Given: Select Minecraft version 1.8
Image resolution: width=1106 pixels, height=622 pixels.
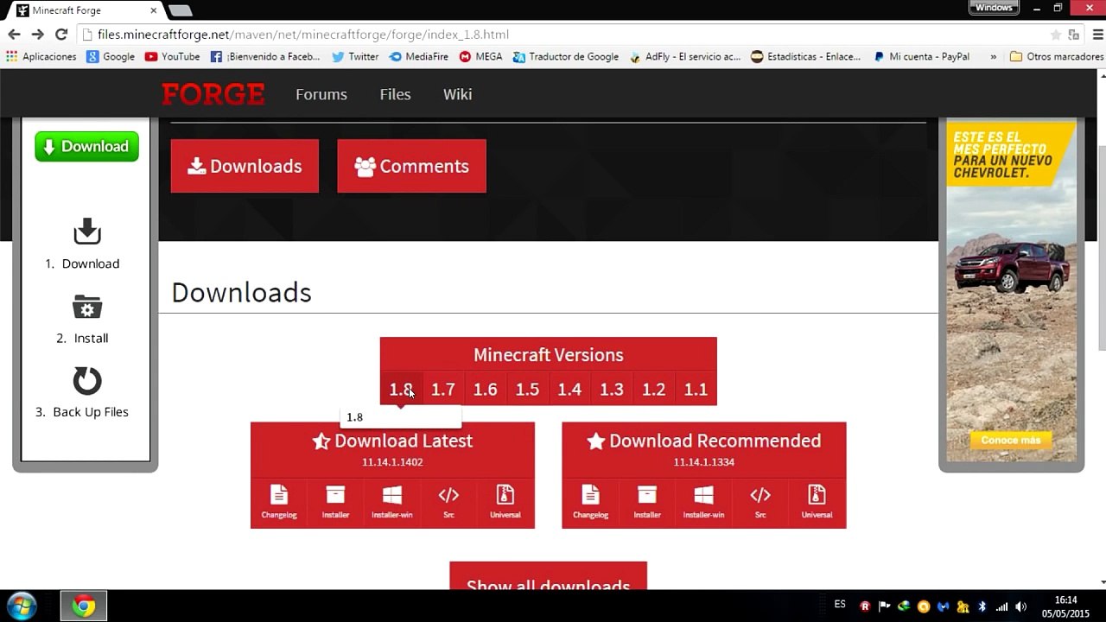Looking at the screenshot, I should 401,390.
